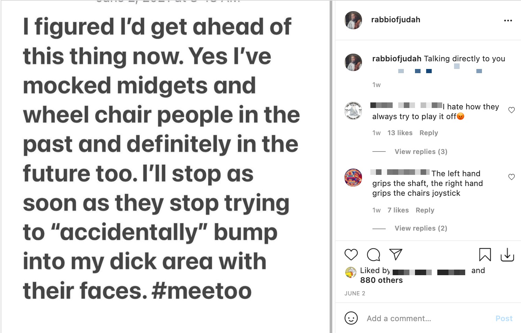521x333 pixels.
Task: Like the post with the heart icon
Action: [351, 255]
